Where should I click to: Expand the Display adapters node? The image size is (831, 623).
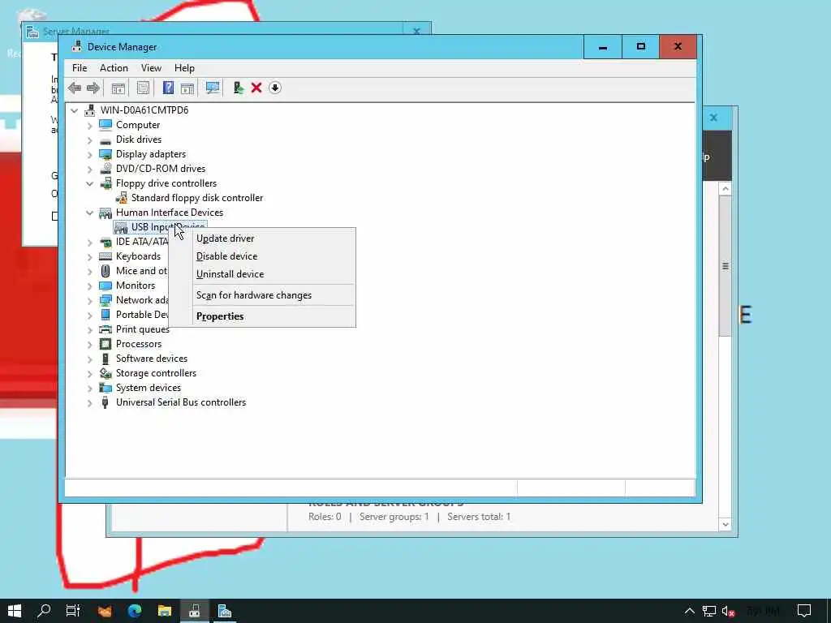coord(89,155)
